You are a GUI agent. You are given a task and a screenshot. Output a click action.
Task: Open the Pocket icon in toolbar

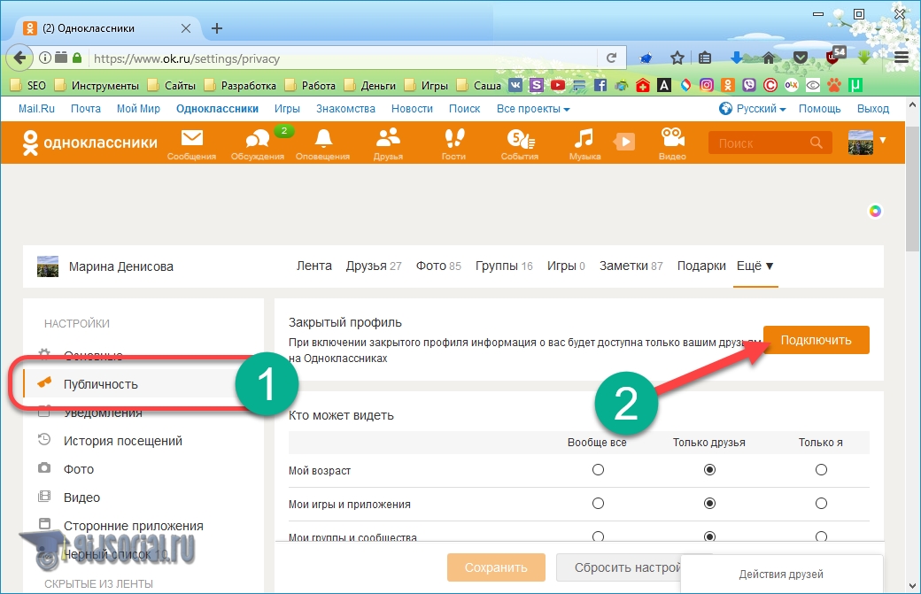(x=800, y=58)
